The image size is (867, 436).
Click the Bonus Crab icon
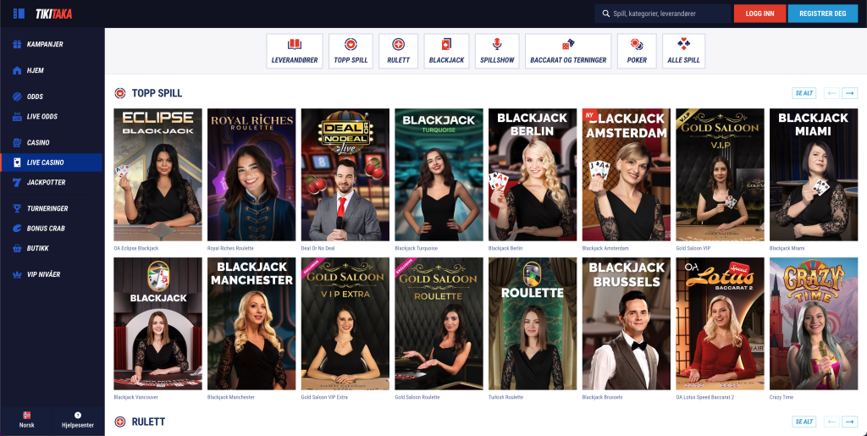coord(17,229)
